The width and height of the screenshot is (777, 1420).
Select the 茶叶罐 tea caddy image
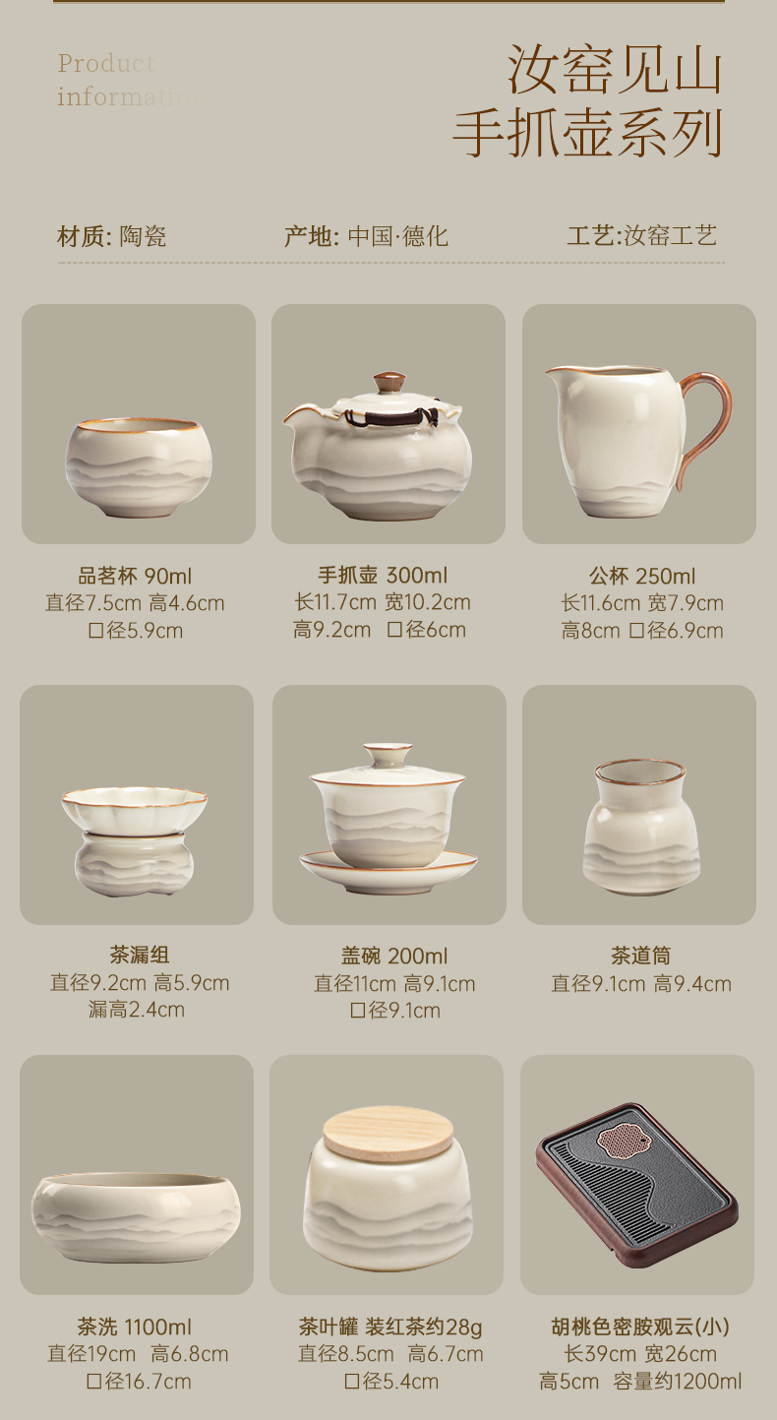[x=387, y=1175]
